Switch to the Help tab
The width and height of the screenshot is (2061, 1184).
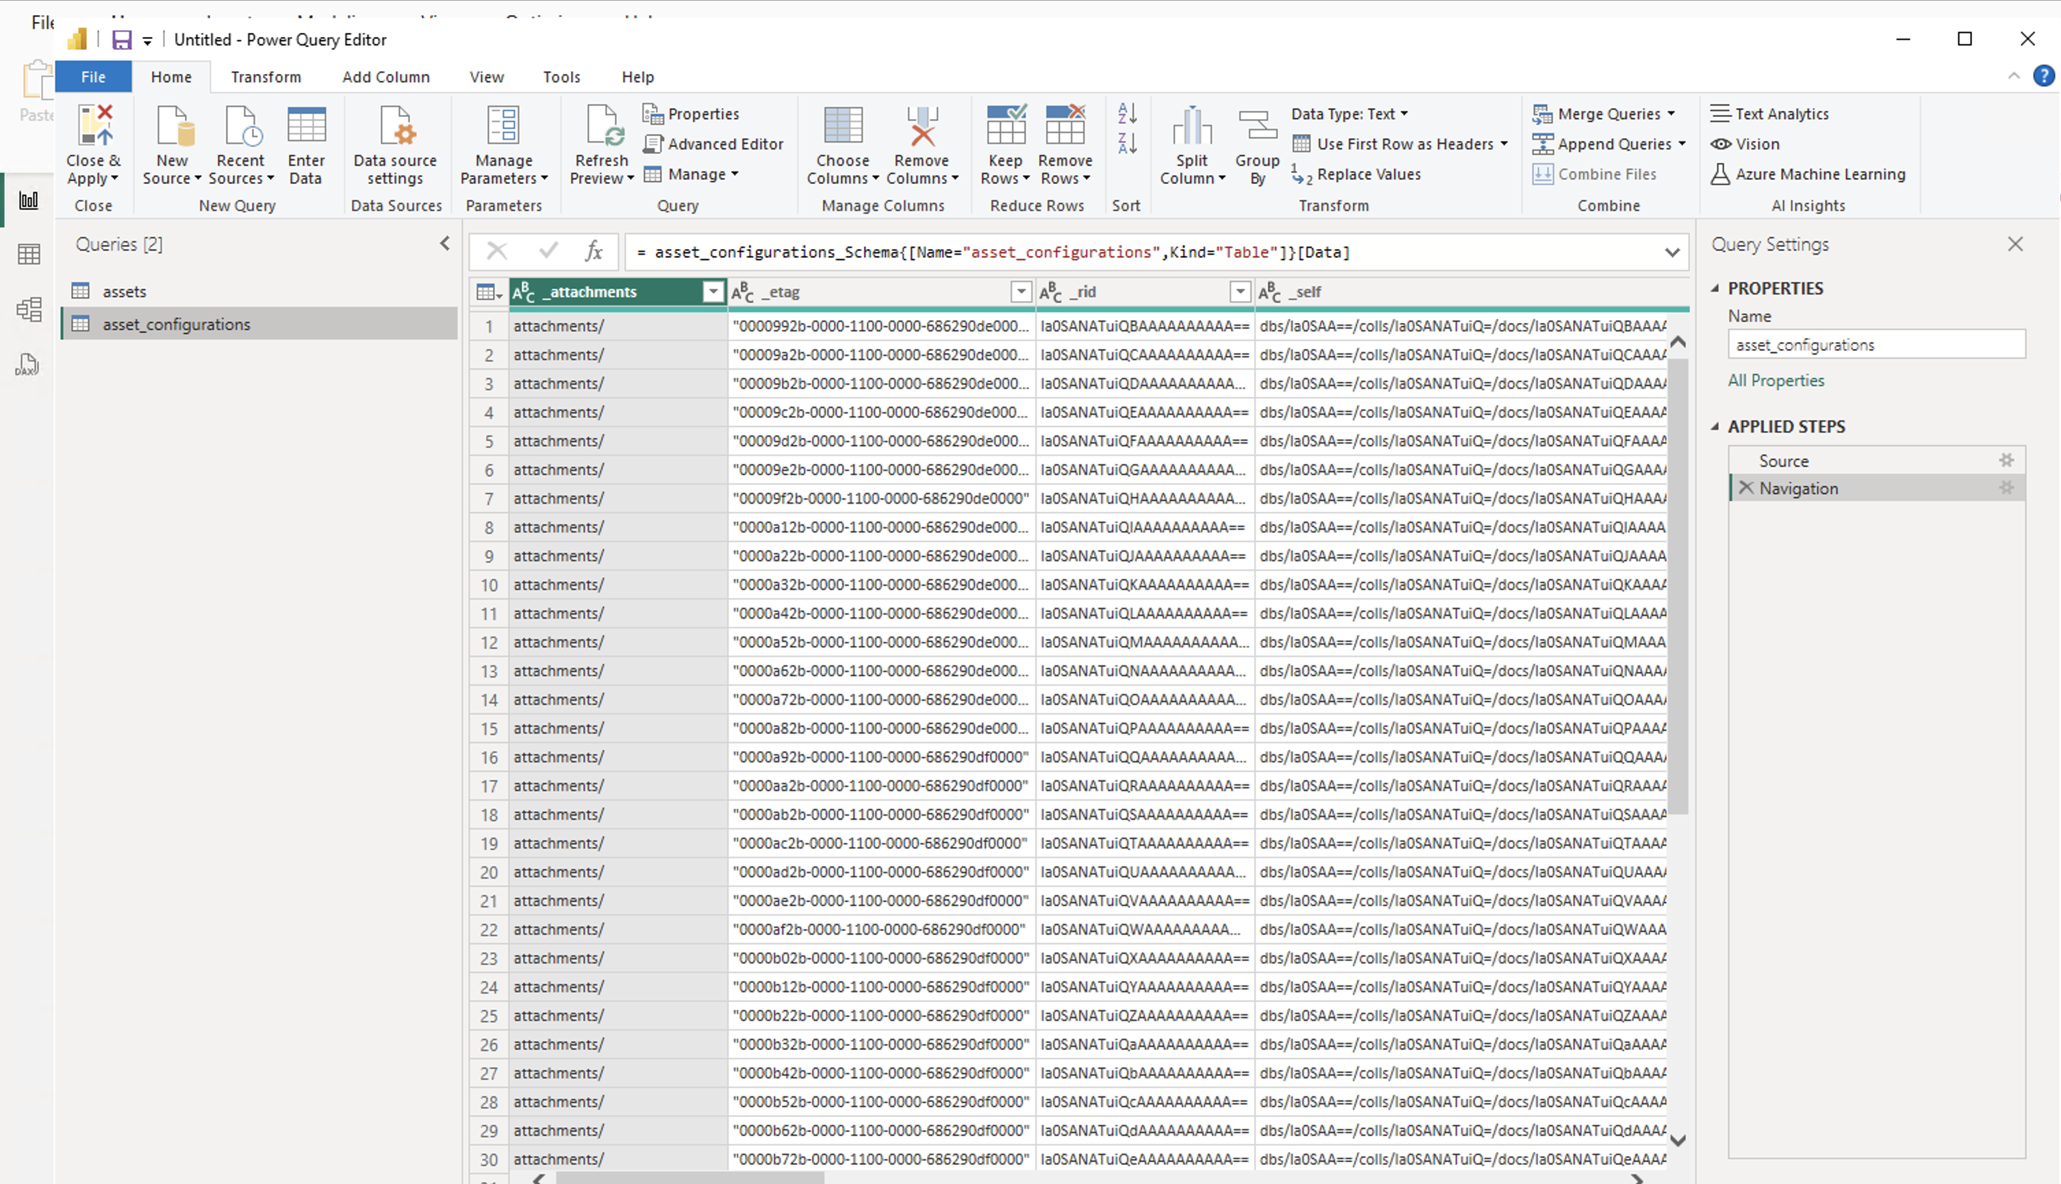coord(637,77)
